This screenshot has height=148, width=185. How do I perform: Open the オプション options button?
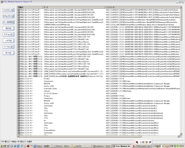[8, 34]
